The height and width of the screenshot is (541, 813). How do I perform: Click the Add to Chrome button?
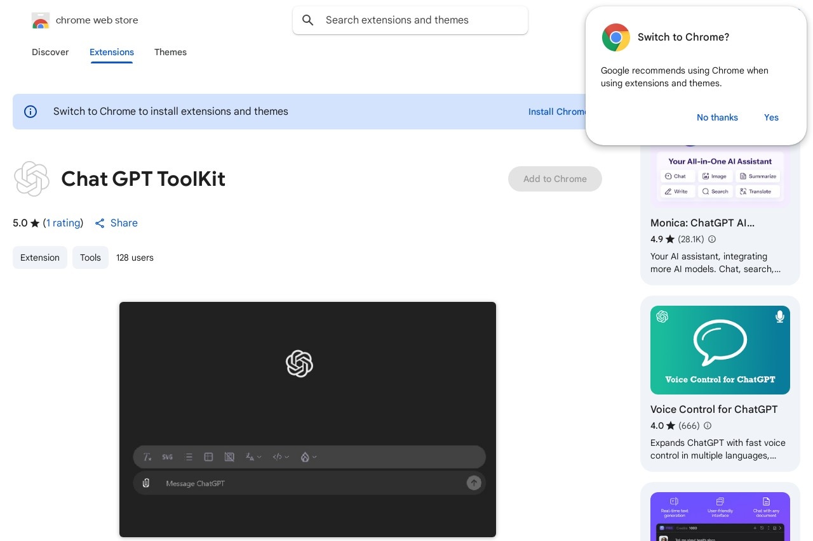[x=555, y=179]
